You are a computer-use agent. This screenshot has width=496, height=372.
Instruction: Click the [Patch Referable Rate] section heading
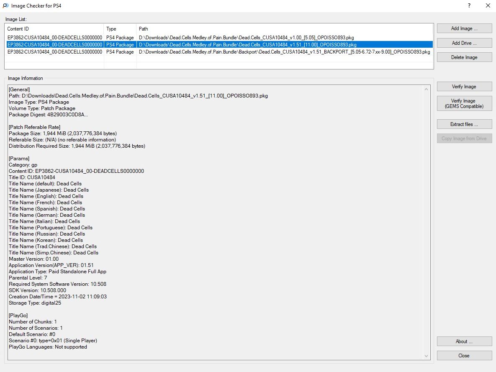34,127
